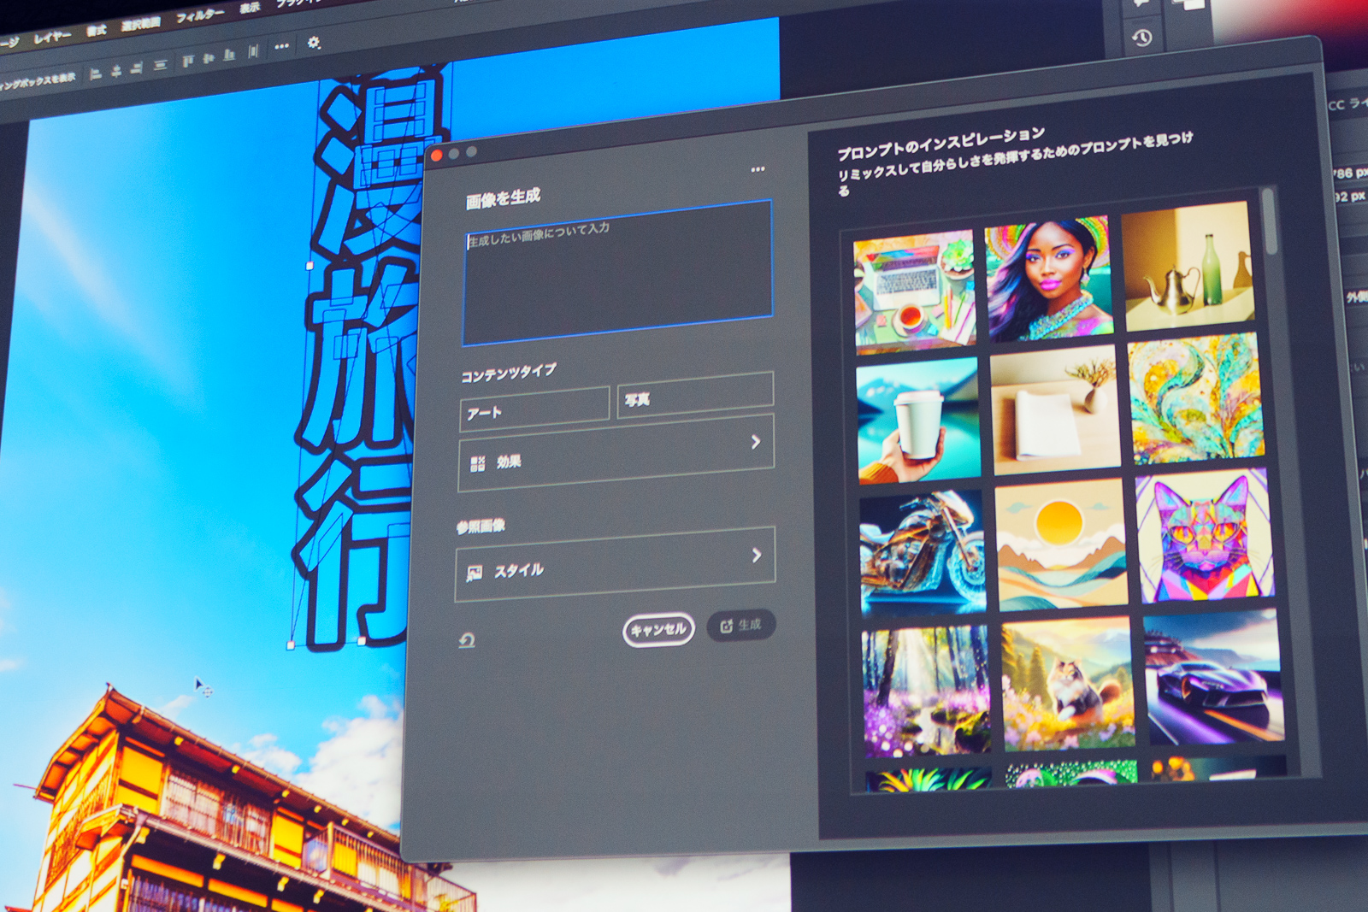Open the フィルター menu
The height and width of the screenshot is (912, 1368).
[200, 15]
